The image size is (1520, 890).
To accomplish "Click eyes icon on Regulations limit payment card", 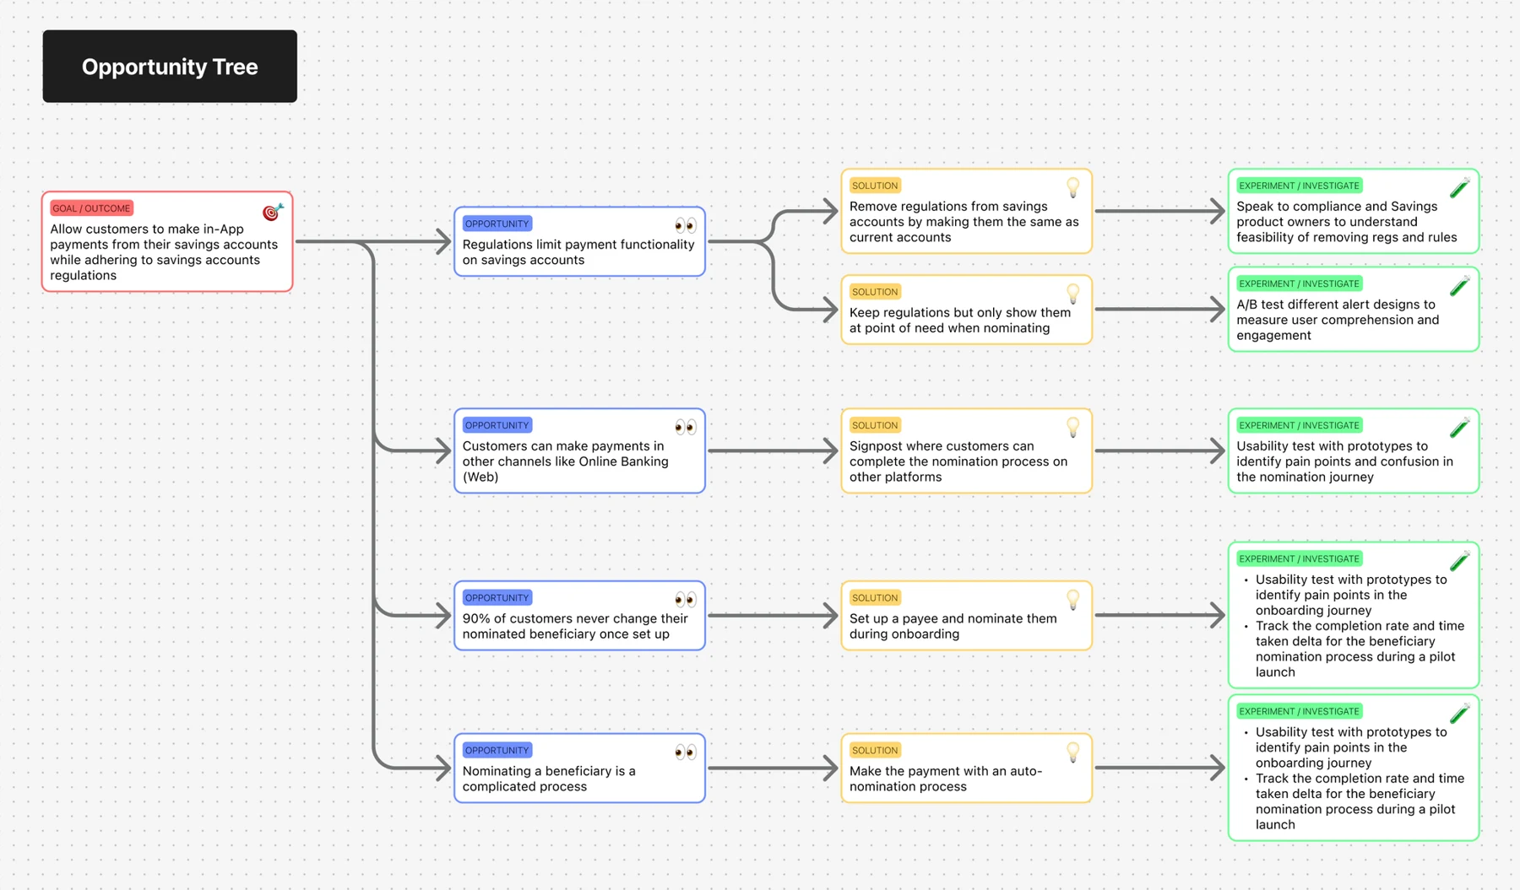I will (x=686, y=225).
